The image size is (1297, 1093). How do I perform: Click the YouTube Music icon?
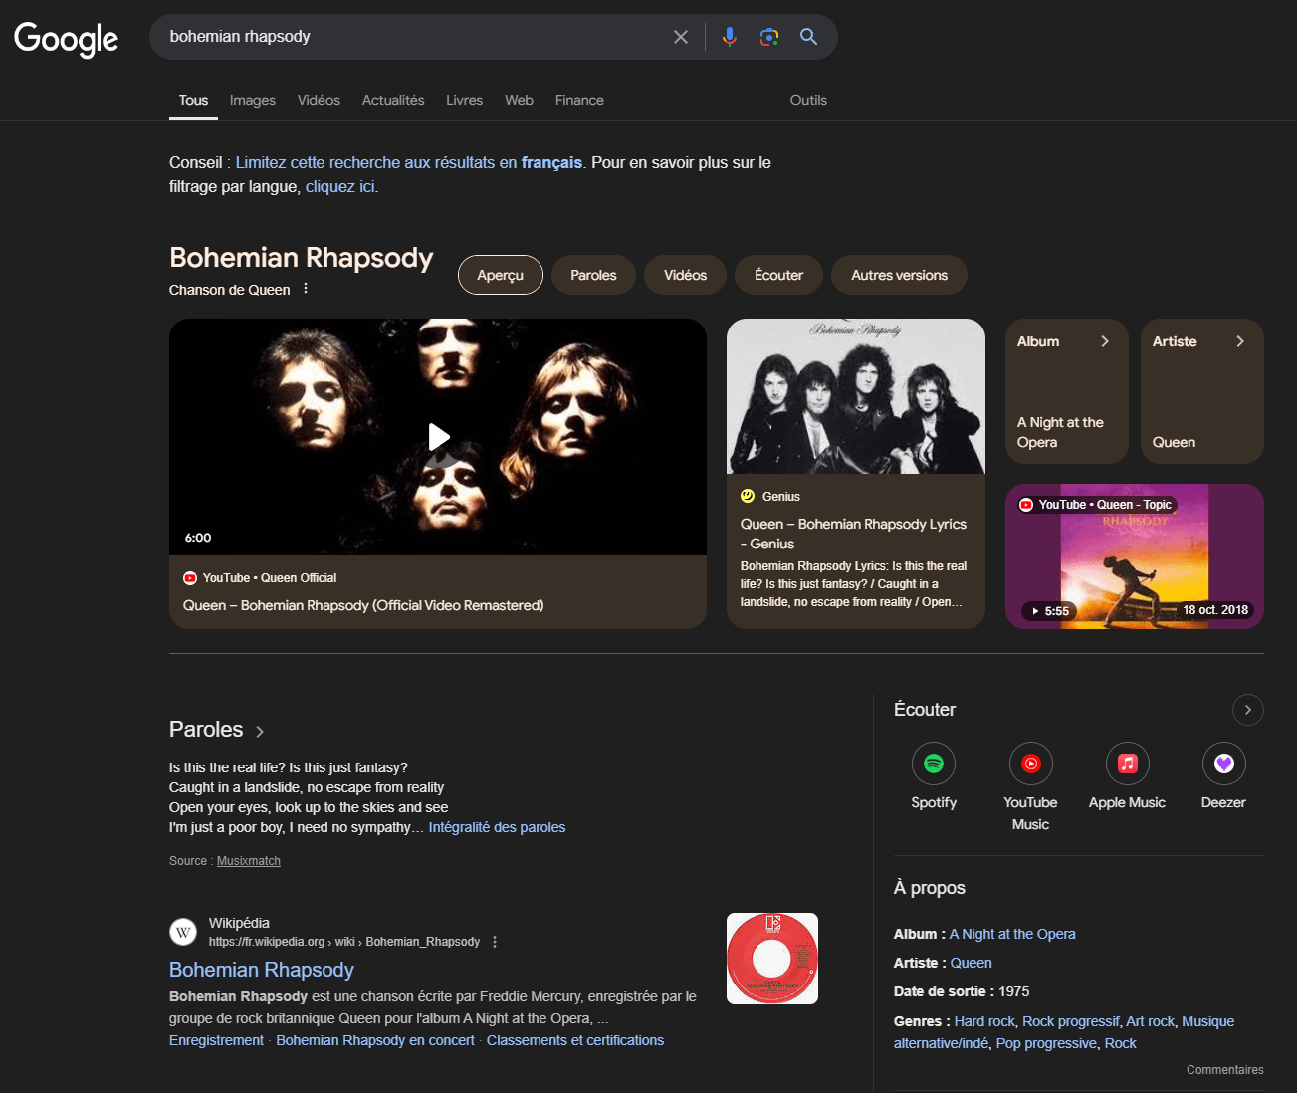(1031, 764)
